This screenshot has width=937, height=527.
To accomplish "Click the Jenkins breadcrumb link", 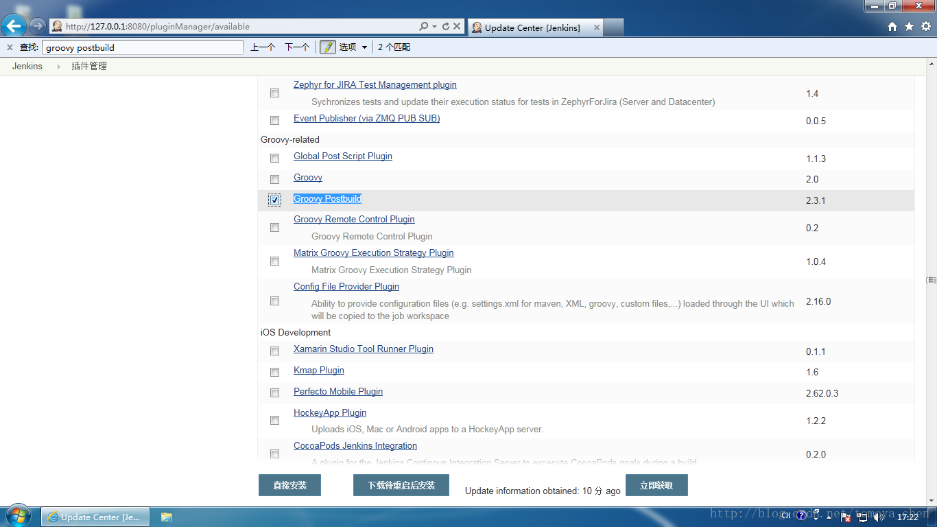I will point(27,67).
